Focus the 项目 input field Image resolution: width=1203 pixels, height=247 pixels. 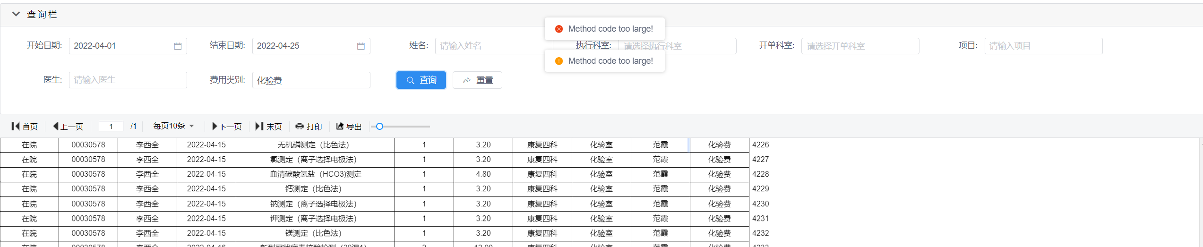tap(1044, 46)
